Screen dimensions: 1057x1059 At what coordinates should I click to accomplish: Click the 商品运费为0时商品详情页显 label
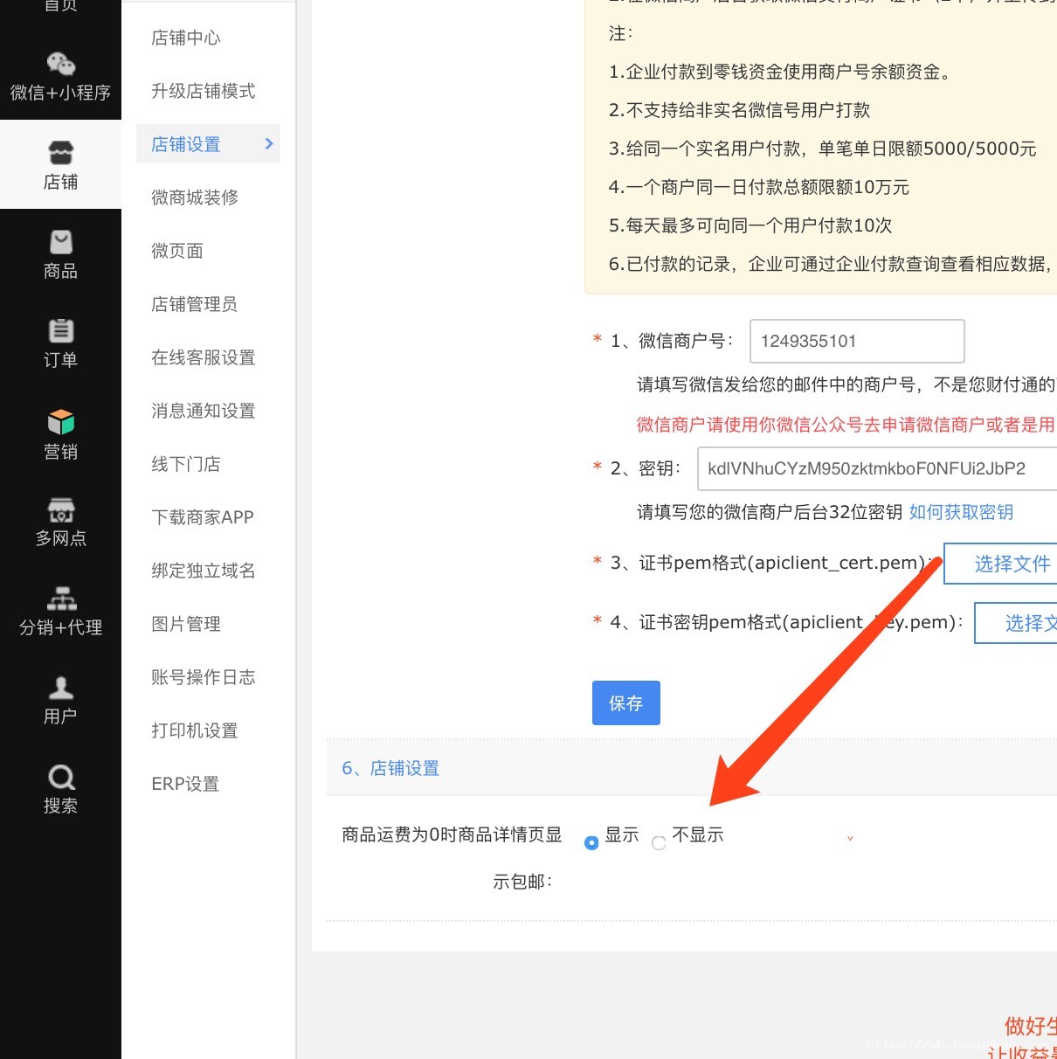452,834
